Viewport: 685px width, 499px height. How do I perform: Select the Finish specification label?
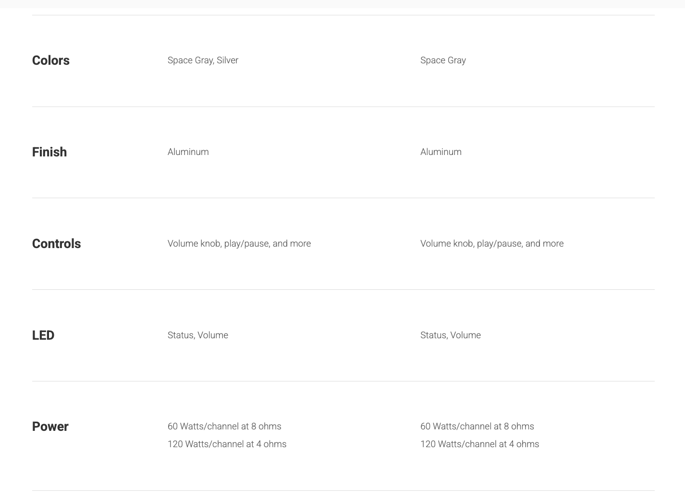(x=49, y=152)
